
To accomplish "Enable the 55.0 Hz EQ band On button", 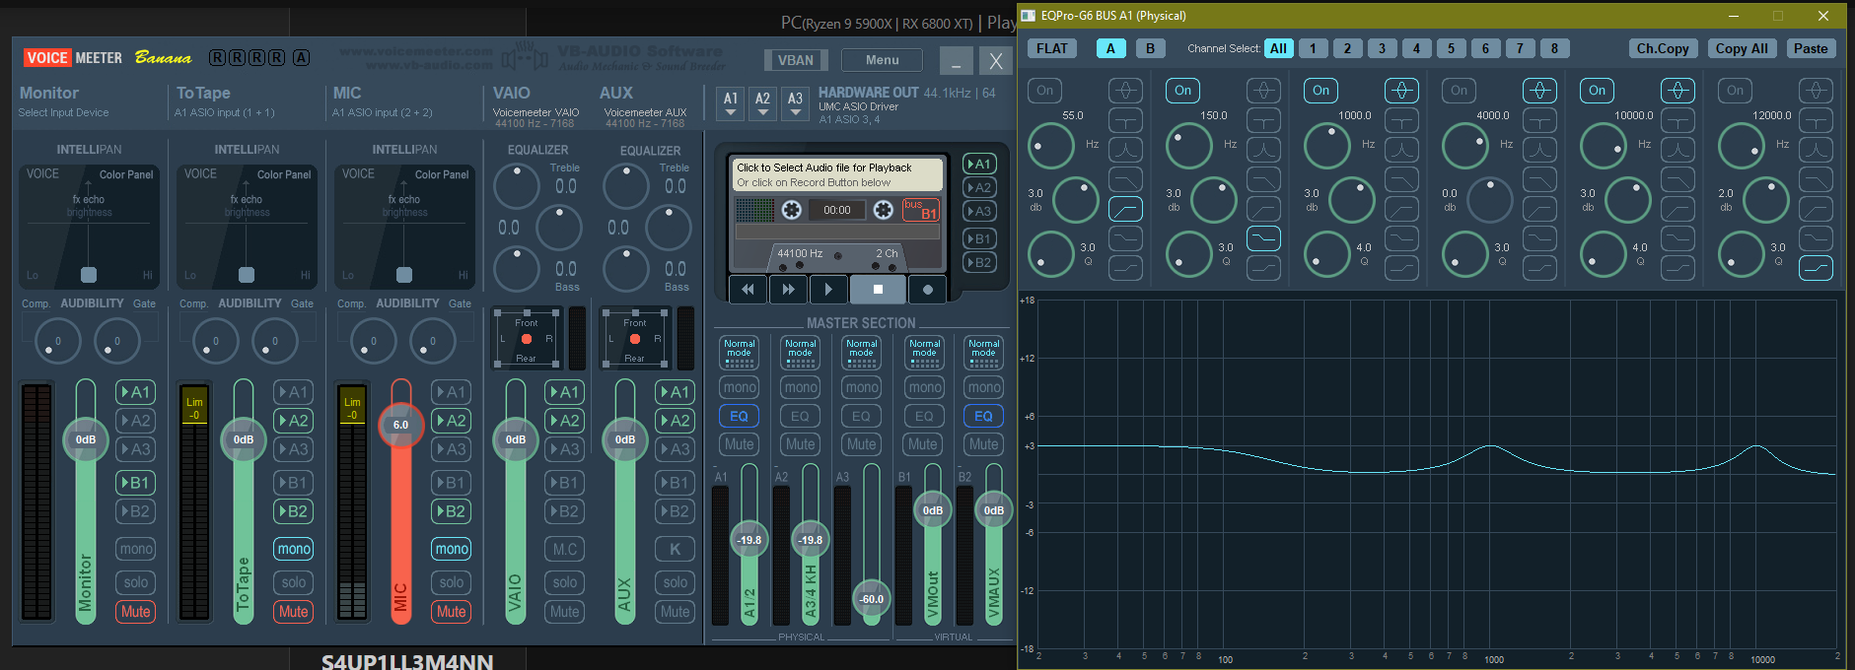I will coord(1044,91).
